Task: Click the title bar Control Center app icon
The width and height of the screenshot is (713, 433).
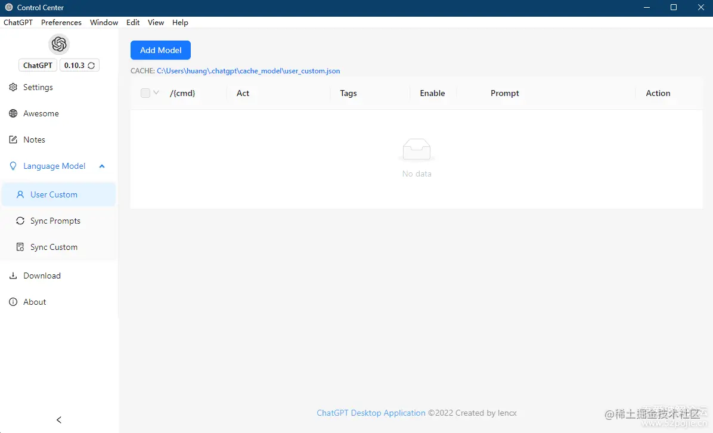Action: [8, 7]
